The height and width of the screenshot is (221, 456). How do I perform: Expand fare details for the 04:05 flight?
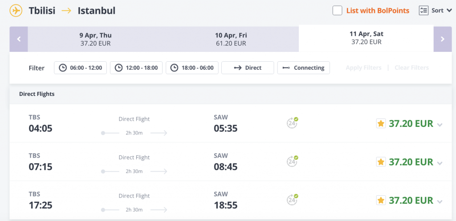(x=440, y=125)
